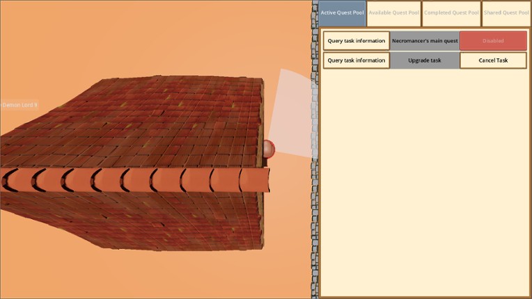Query task information for Upgrade task

[x=356, y=60]
